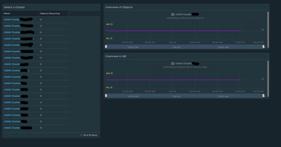Click the Overview of Objects widget scrollbar
This screenshot has width=281, height=147.
click(268, 30)
